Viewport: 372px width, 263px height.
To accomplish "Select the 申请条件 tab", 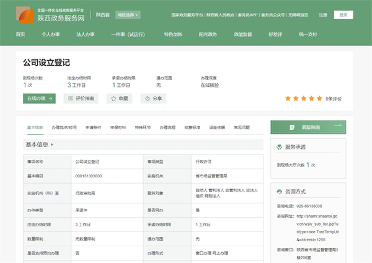I will (x=93, y=127).
